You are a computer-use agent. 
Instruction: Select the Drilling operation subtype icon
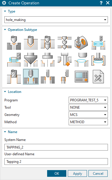click(x=31, y=43)
